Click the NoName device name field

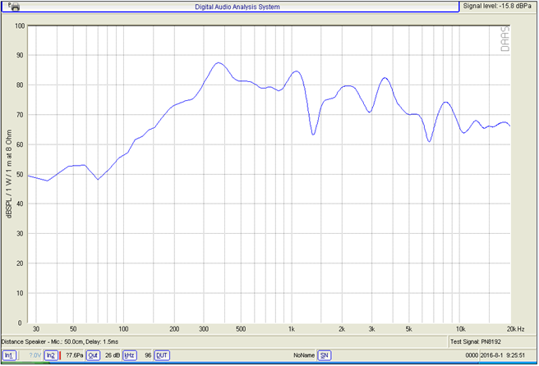303,355
